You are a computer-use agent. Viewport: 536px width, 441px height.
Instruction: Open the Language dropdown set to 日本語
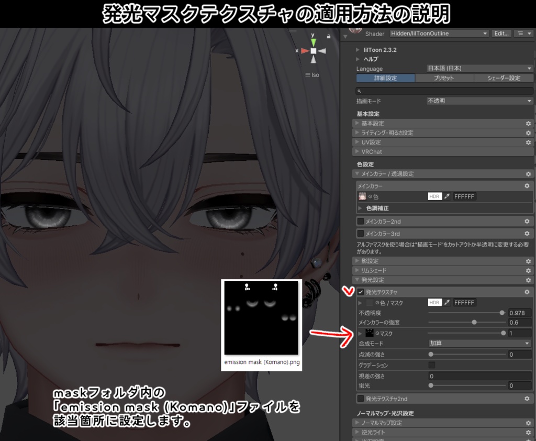[x=479, y=68]
